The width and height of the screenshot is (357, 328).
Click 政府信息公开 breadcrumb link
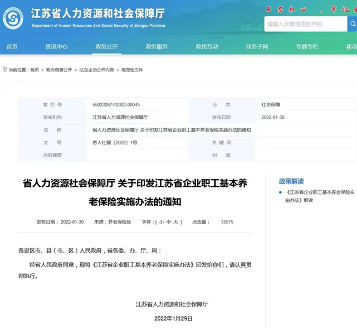[x=59, y=70]
